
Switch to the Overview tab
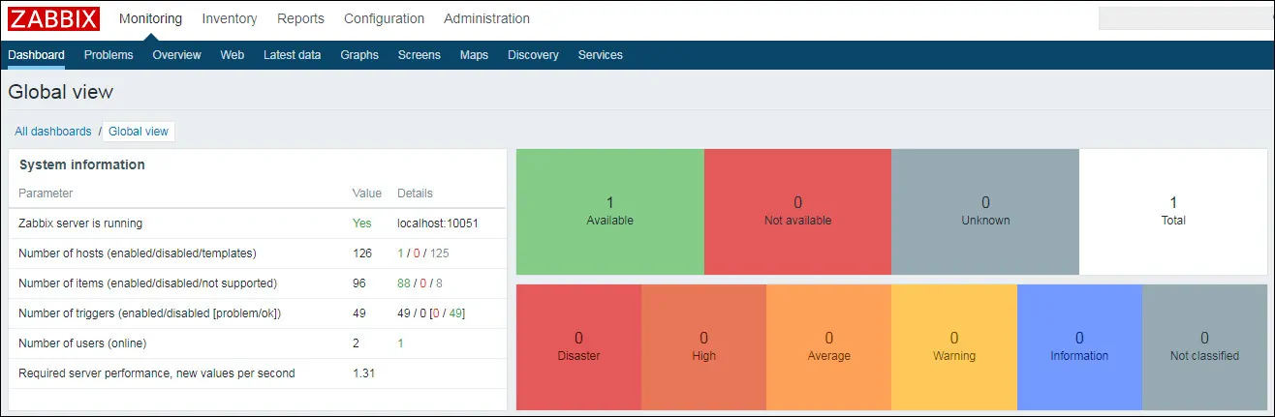click(x=176, y=55)
